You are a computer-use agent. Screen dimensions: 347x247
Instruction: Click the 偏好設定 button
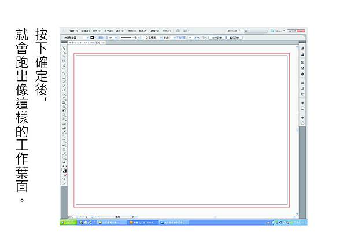[x=234, y=38]
